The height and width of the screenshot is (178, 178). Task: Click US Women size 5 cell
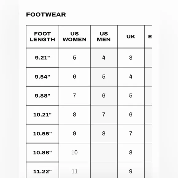(x=75, y=58)
